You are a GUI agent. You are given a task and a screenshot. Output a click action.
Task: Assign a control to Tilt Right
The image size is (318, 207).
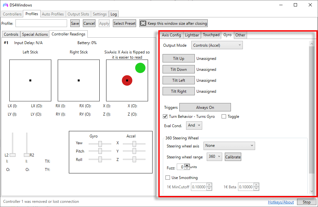(x=178, y=91)
